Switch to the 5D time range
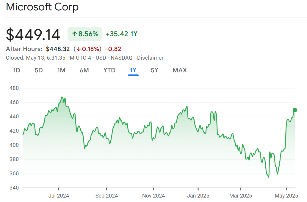307x202 pixels. [39, 70]
